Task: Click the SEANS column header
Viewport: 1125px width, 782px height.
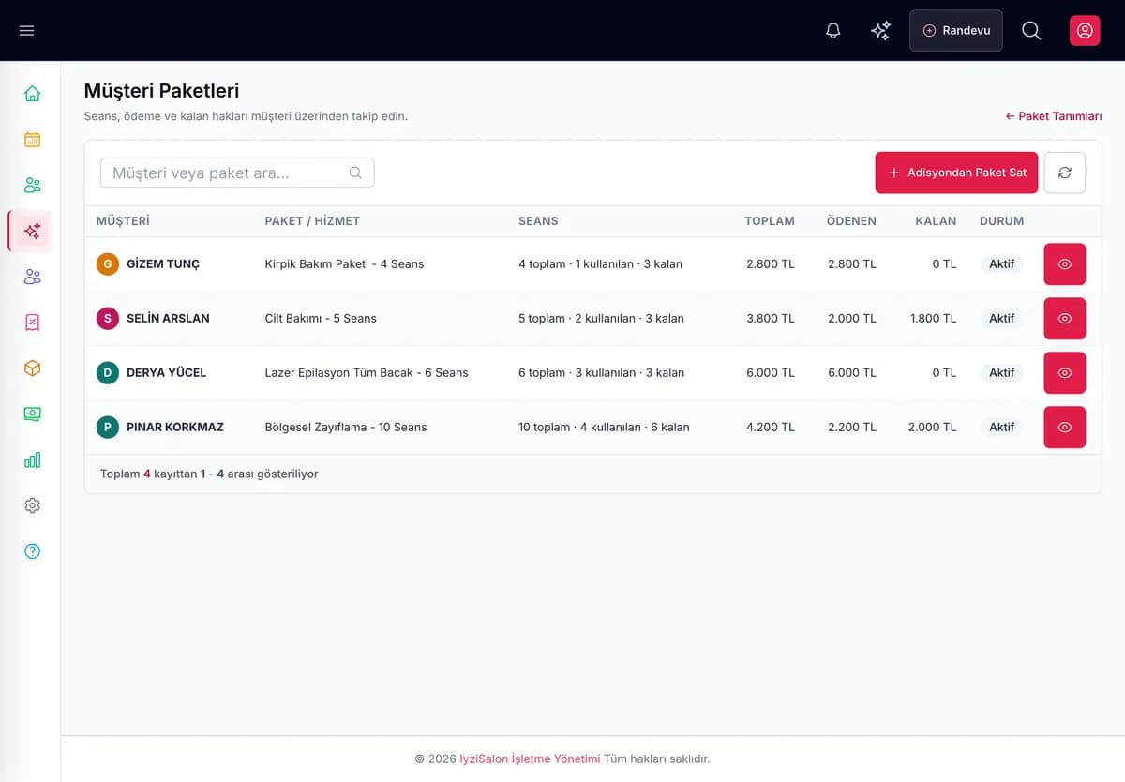Action: (x=538, y=221)
